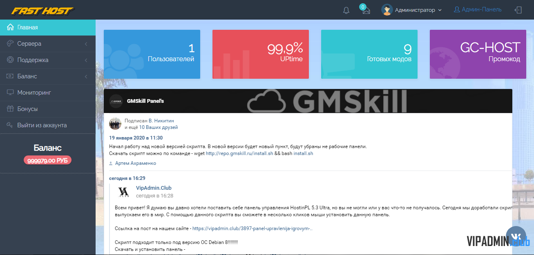
Task: Open the post timestamp сегодня в 16:29
Action: pos(127,178)
